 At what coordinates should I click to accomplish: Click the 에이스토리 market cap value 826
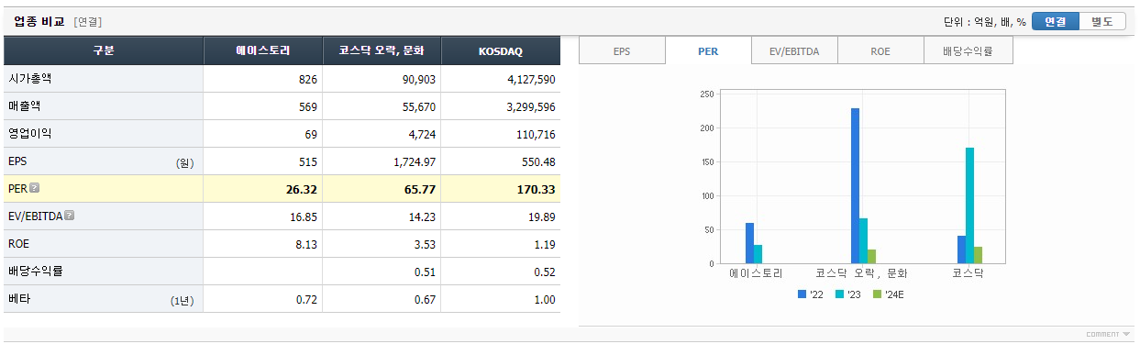click(307, 80)
